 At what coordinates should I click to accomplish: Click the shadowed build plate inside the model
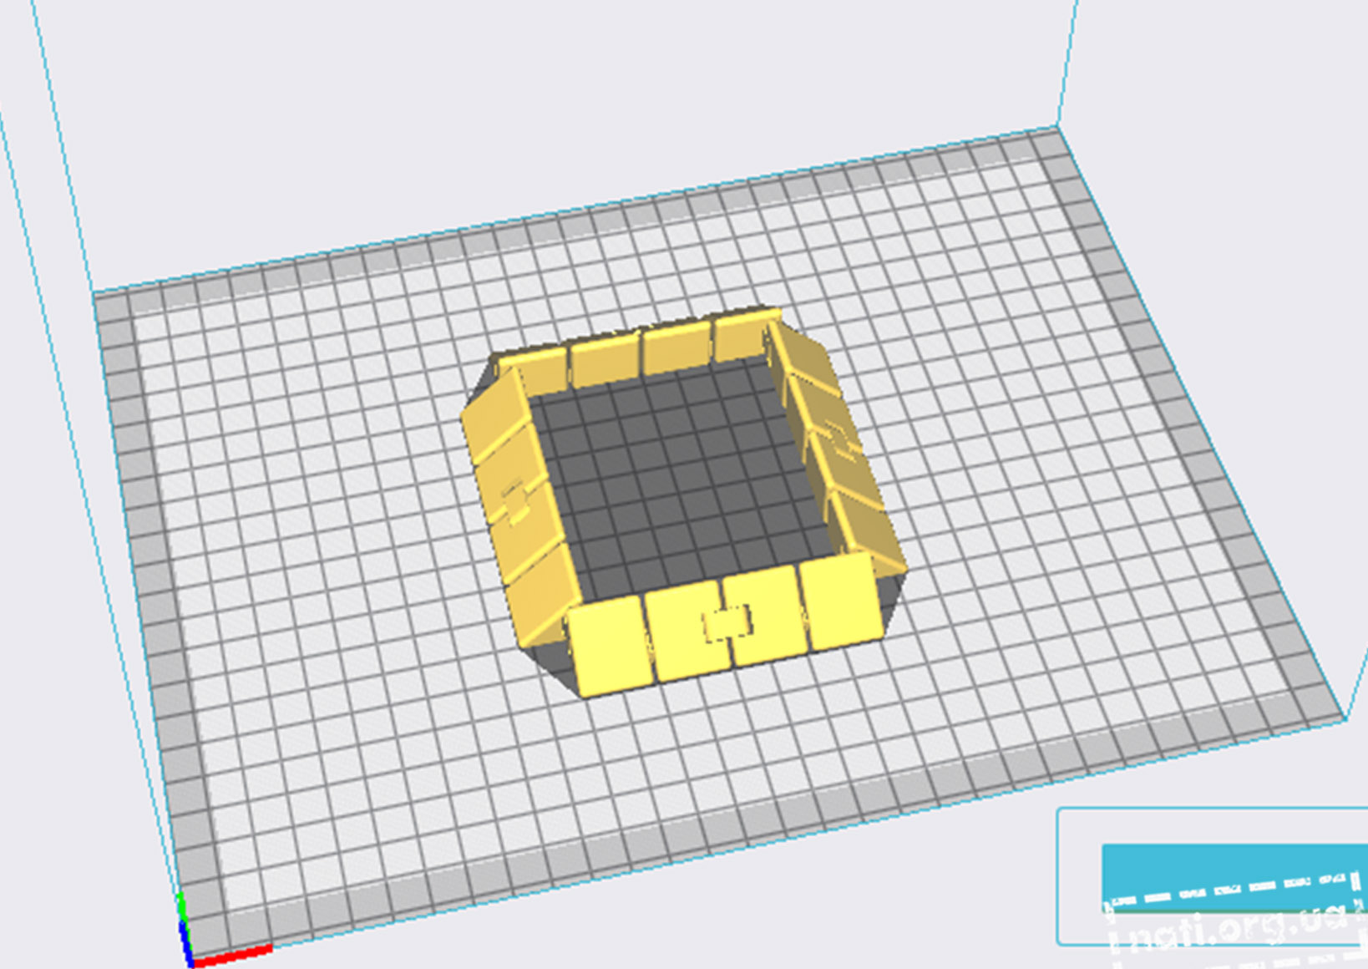(685, 476)
